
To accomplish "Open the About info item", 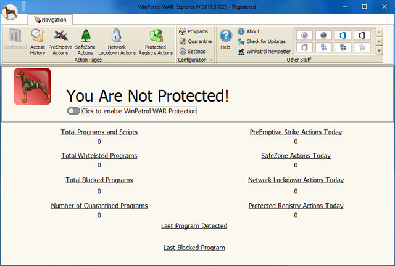I will [249, 31].
